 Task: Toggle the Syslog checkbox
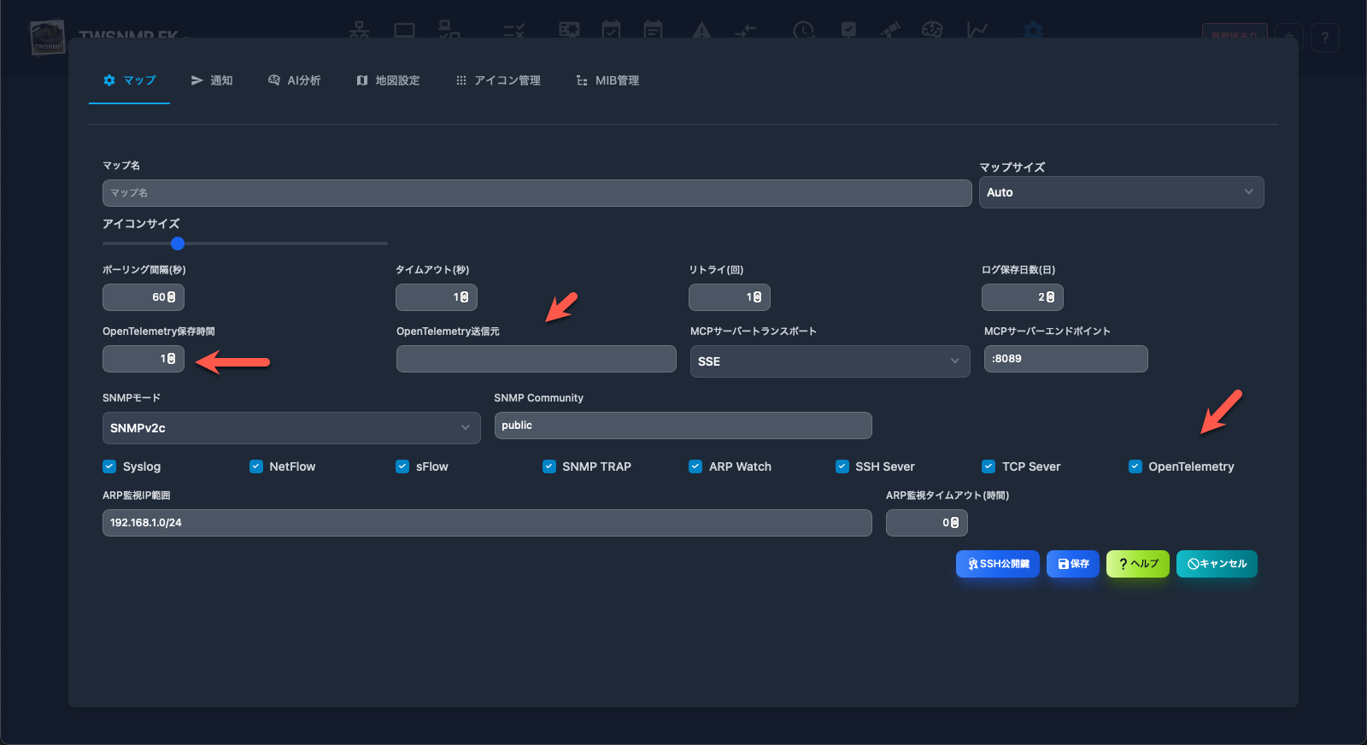tap(109, 466)
